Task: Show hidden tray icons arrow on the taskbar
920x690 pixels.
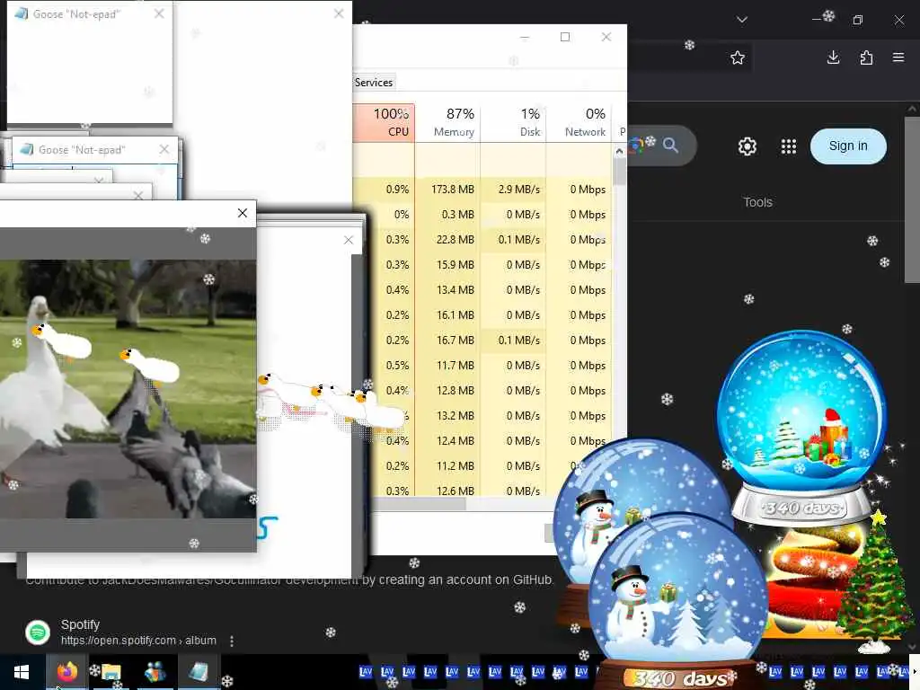Action: 915,672
